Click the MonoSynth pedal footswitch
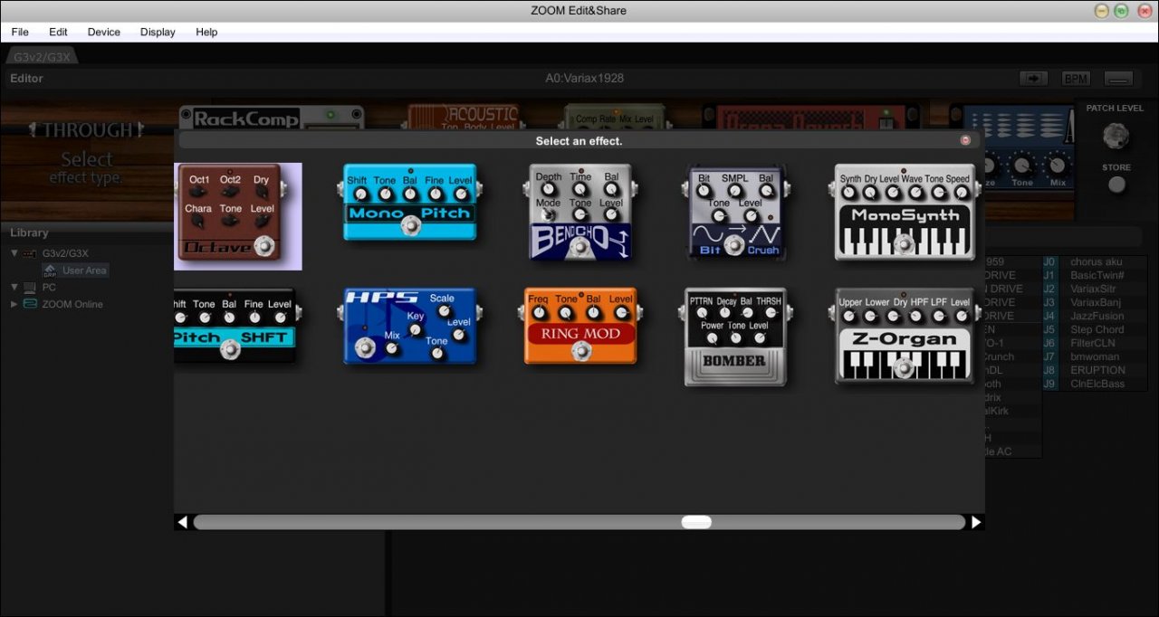The image size is (1159, 617). tap(904, 243)
